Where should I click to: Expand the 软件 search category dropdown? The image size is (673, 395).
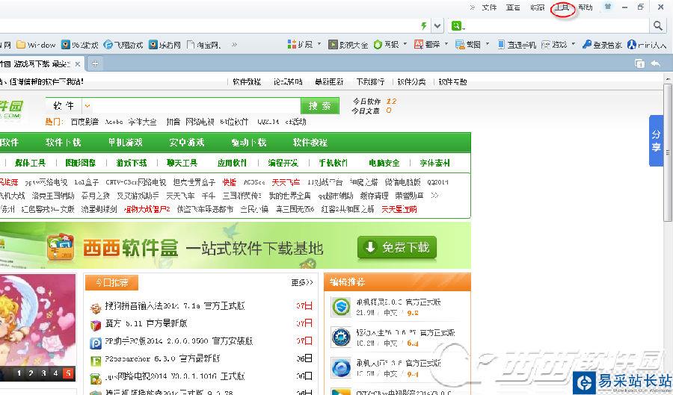(x=87, y=105)
